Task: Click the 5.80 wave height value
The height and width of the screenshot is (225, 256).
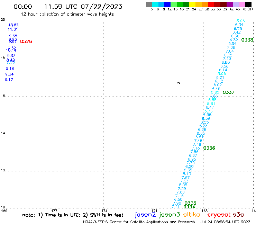Action: click(x=215, y=92)
